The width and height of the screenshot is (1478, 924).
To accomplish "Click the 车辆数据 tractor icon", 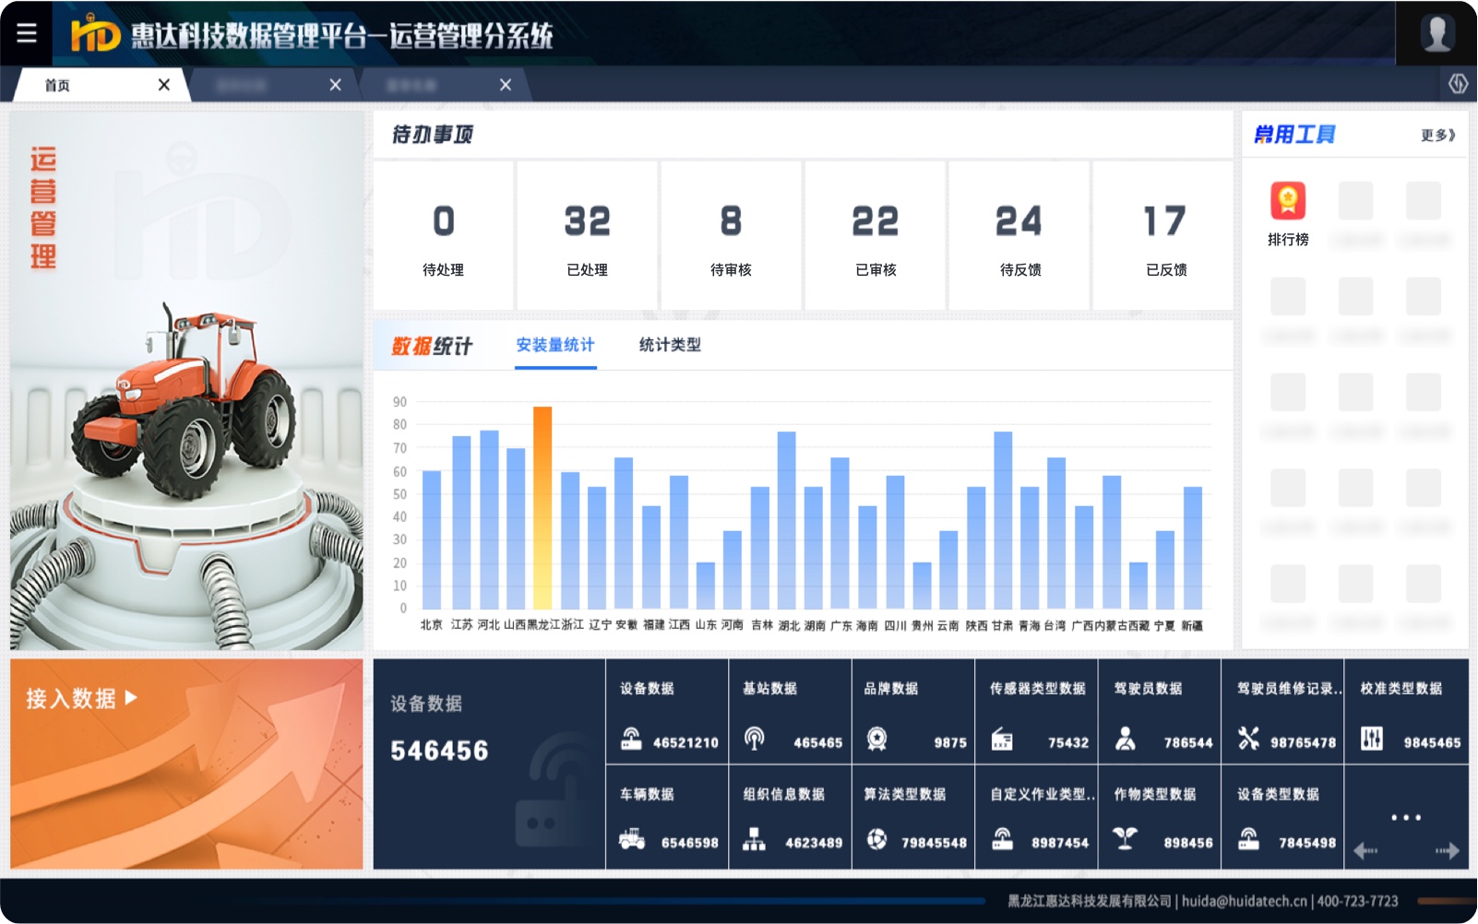I will [632, 839].
